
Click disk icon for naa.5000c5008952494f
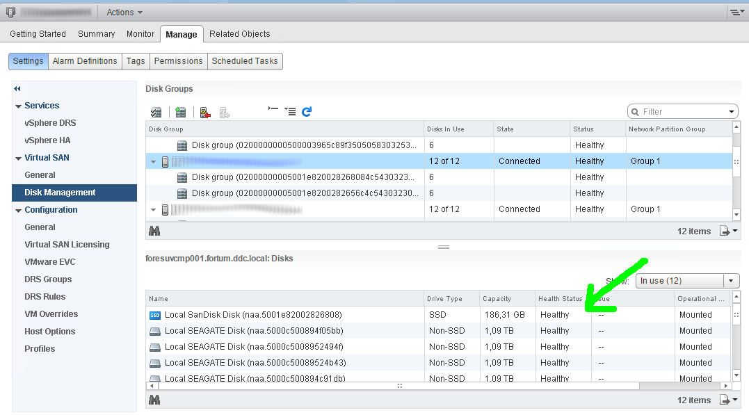tap(155, 347)
